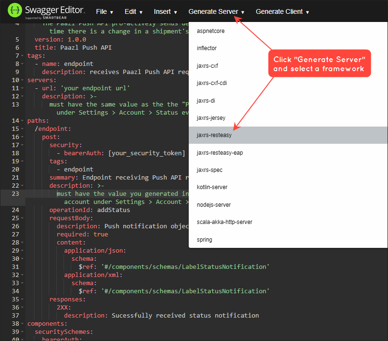Select nodejs-server framework

(288, 205)
